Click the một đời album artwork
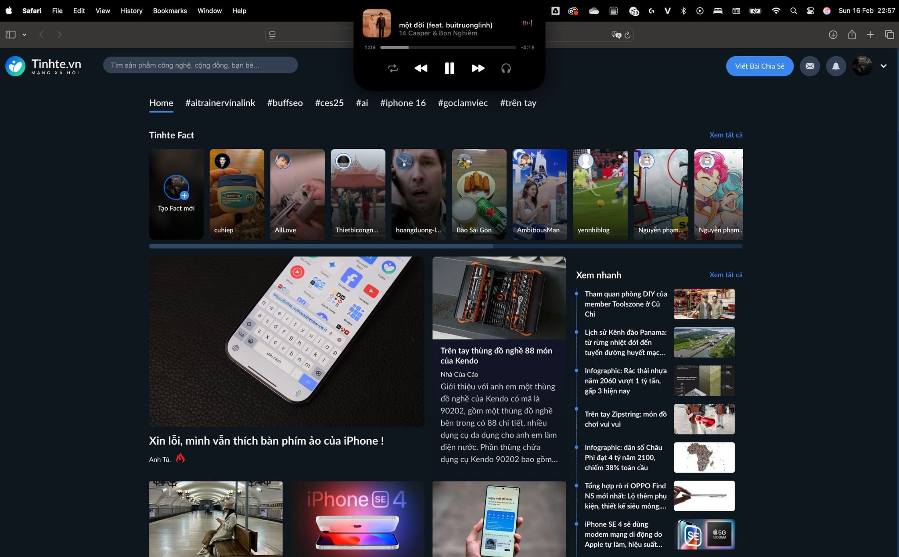Screen dimensions: 899x557 pos(377,23)
